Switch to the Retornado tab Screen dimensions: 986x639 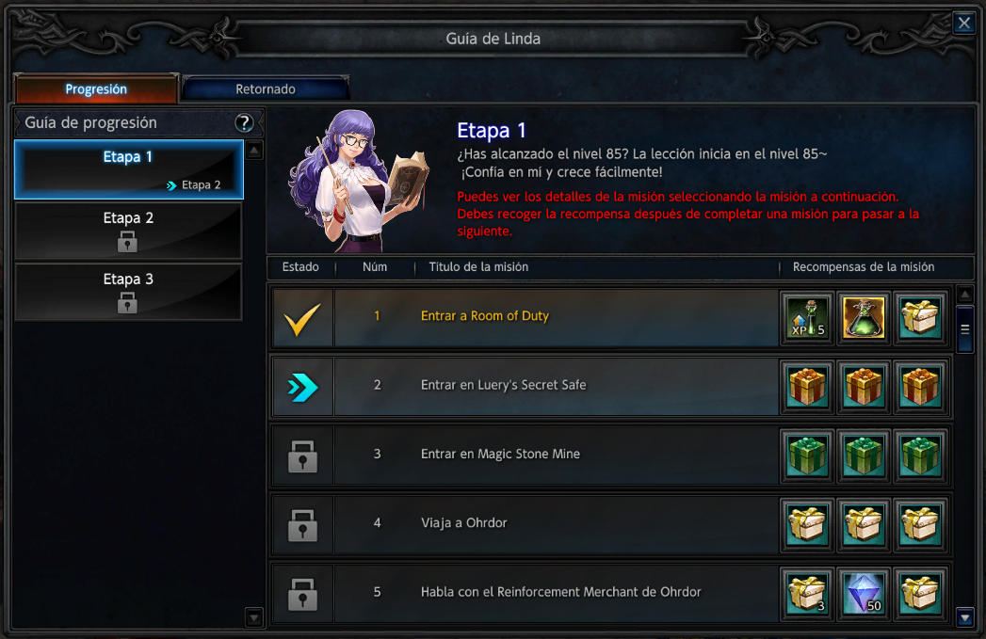(266, 89)
